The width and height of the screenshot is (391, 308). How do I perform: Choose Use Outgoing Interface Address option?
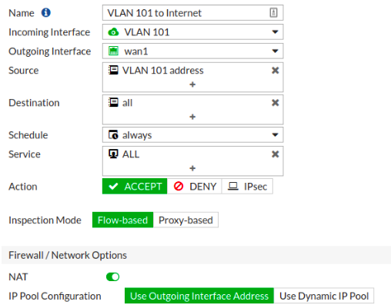199,296
